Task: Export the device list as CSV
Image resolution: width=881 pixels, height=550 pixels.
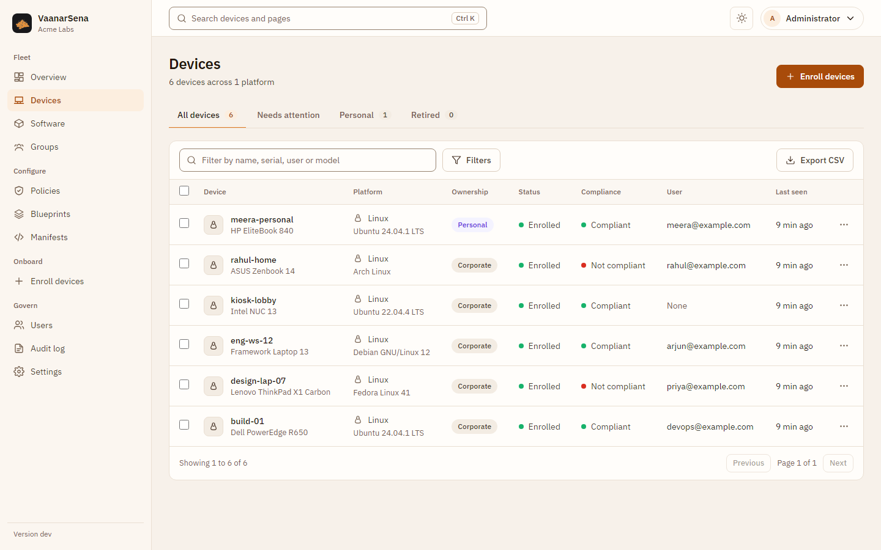Action: [814, 160]
